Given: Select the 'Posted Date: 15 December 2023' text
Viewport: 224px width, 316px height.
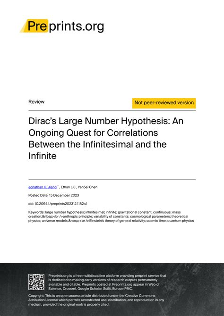Looking at the screenshot, I should point(53,195).
